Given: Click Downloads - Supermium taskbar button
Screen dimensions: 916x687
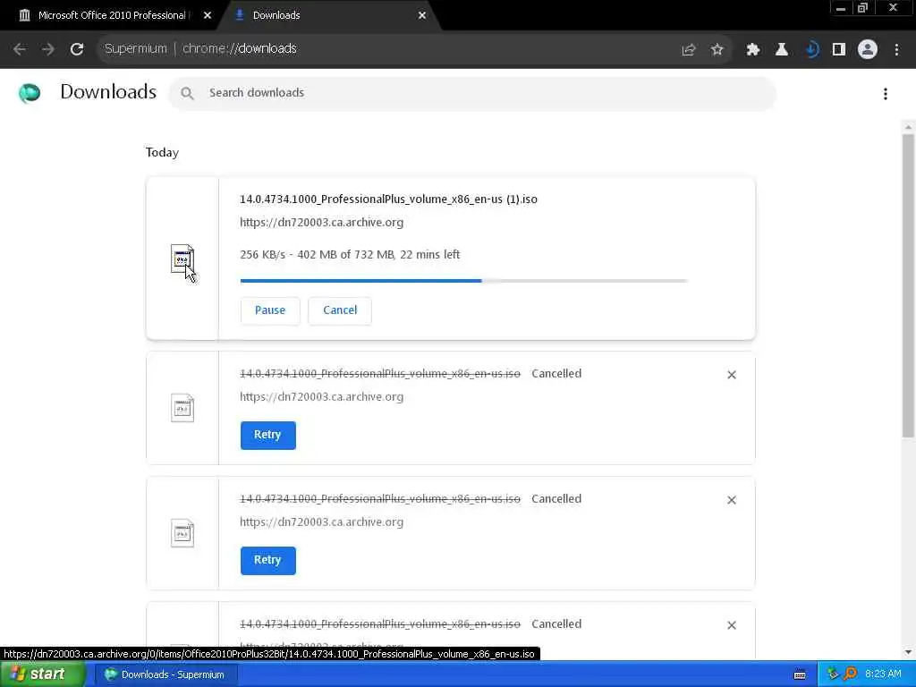Looking at the screenshot, I should (165, 674).
